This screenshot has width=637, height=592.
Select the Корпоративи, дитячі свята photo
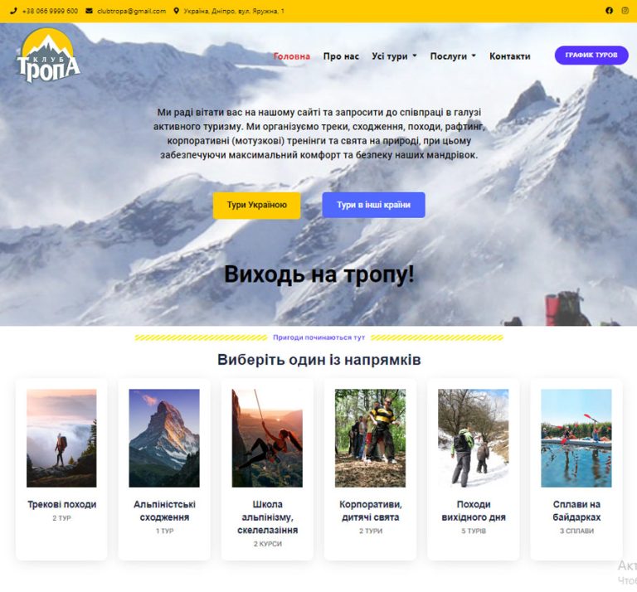coord(370,438)
